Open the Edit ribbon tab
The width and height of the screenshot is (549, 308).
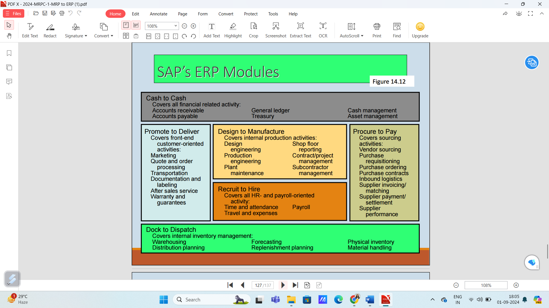pyautogui.click(x=136, y=14)
